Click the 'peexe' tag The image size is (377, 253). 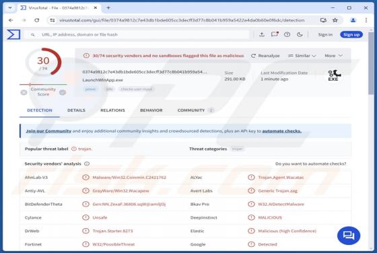[x=90, y=89]
